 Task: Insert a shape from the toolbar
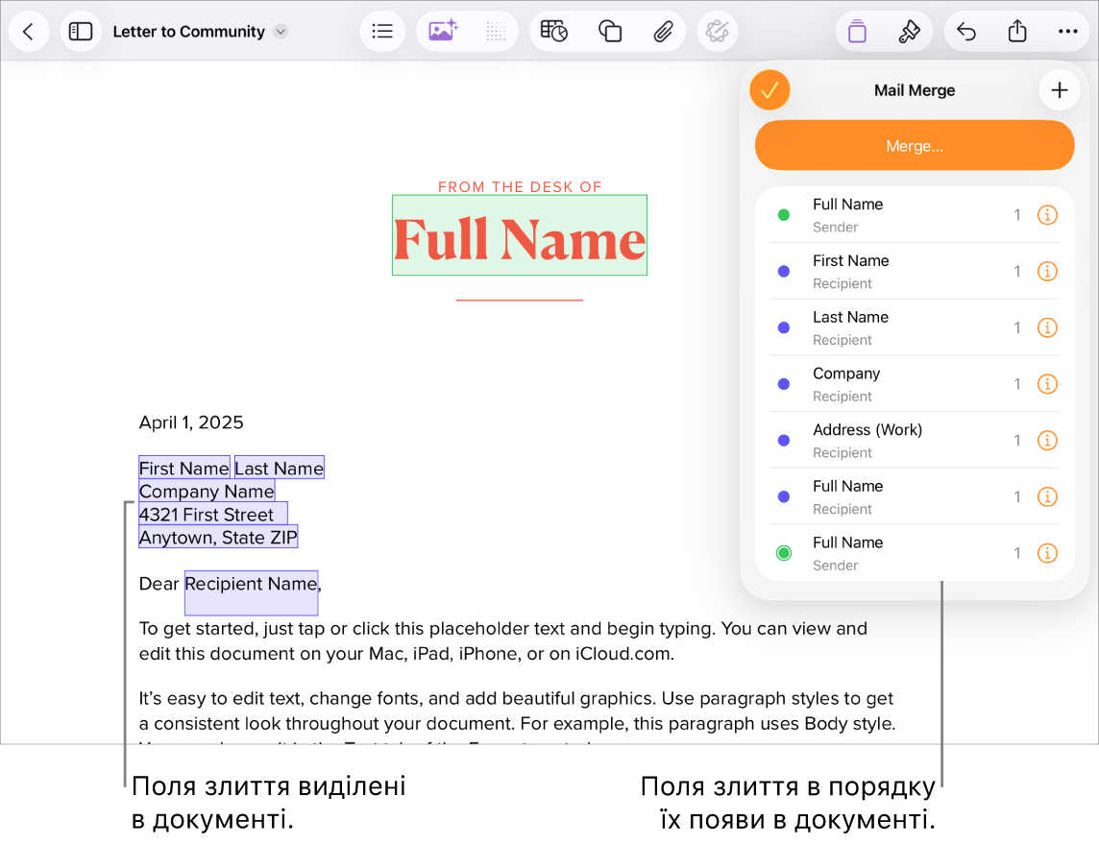click(610, 32)
